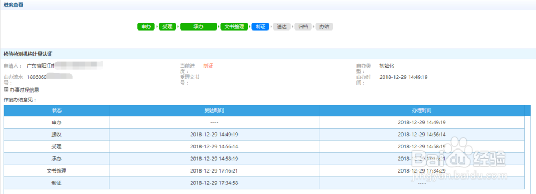Click the 检验检测机构计量认证 section heading
Viewport: 536px width, 194px height.
click(x=28, y=54)
